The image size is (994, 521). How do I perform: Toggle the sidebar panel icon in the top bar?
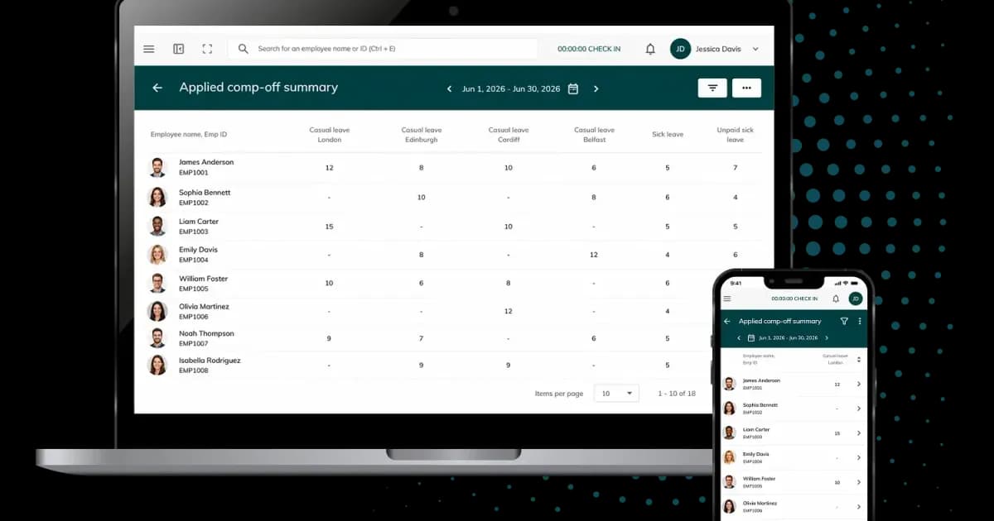coord(178,49)
